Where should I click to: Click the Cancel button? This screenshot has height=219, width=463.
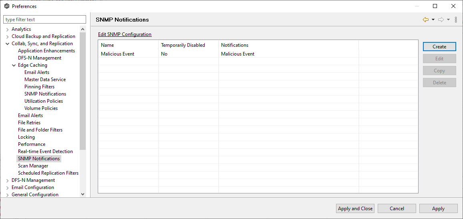coord(397,208)
